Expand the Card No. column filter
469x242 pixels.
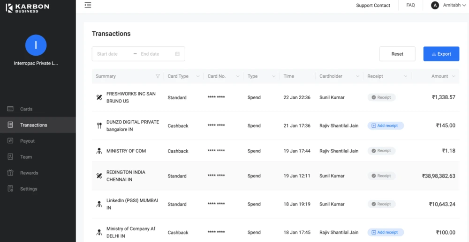pos(238,76)
